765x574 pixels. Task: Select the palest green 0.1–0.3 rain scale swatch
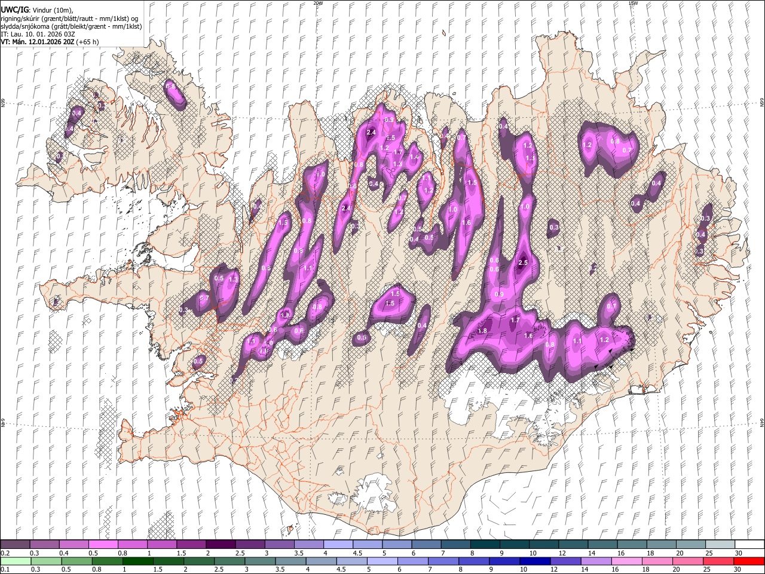coord(16,561)
